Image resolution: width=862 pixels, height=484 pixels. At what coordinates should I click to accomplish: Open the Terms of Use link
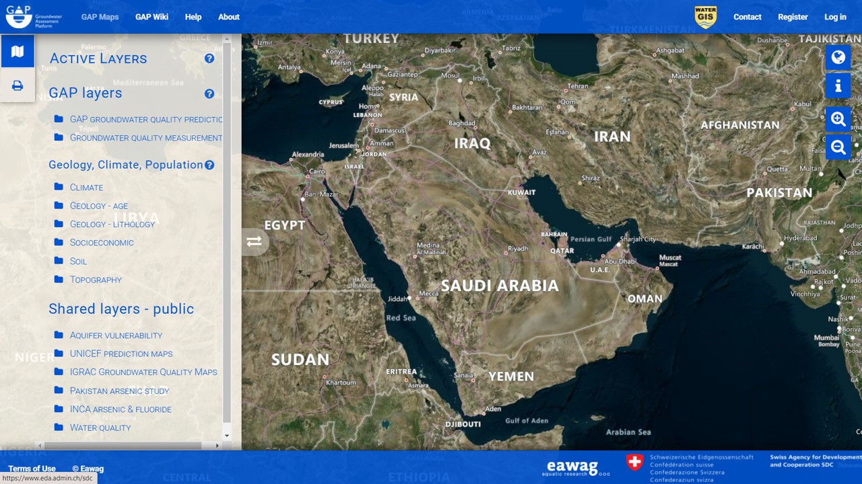click(32, 469)
